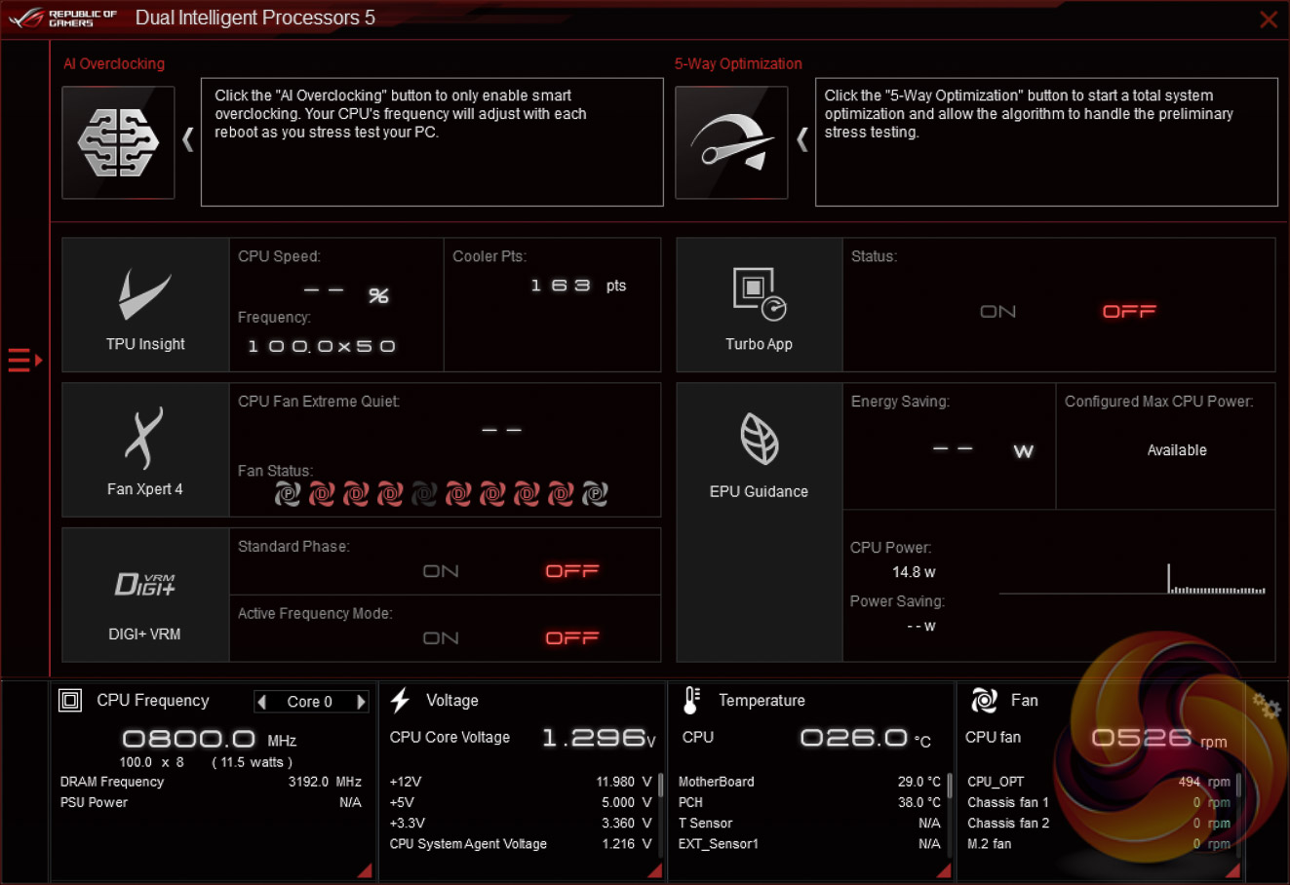Click the CPU Power history graph
The width and height of the screenshot is (1290, 885).
[1131, 580]
